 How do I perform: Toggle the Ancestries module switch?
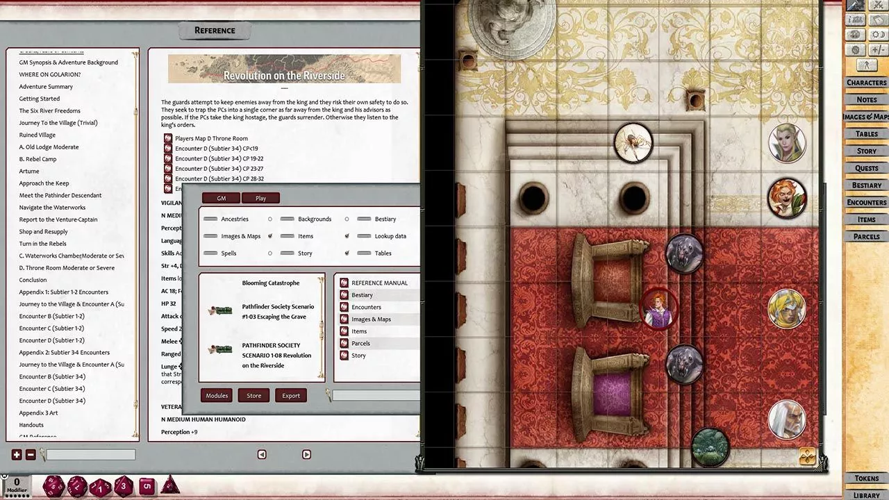coord(210,219)
